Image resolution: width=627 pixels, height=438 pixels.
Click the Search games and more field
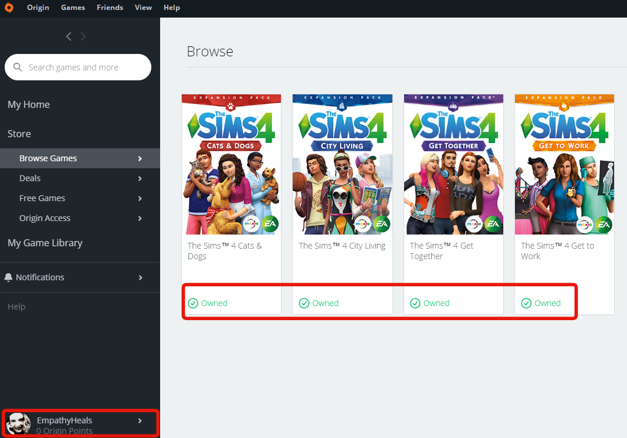click(78, 67)
